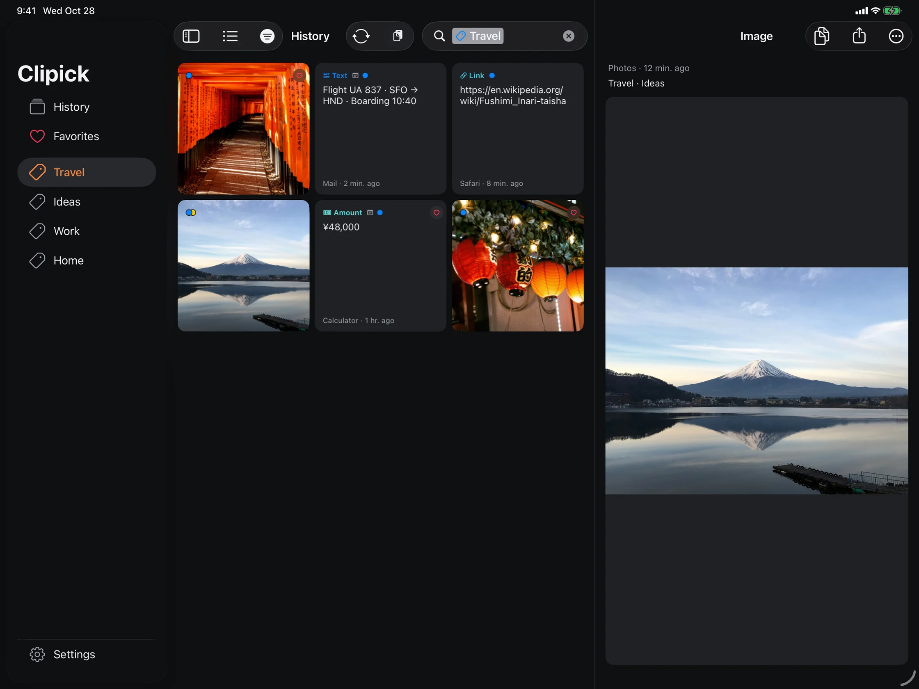Toggle favorite heart on ¥48,000 Amount card
Viewport: 919px width, 689px height.
(436, 212)
